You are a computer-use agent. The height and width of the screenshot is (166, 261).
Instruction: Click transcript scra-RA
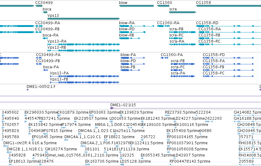coord(183,44)
